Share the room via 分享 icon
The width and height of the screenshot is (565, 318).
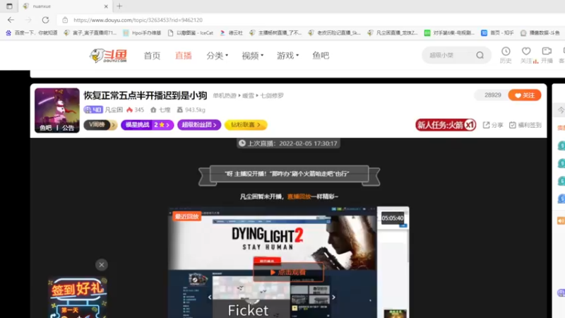click(492, 125)
